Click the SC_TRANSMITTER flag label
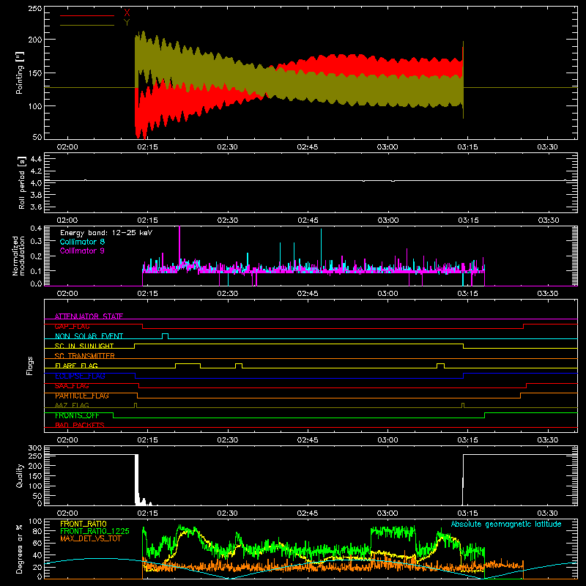This screenshot has width=586, height=586. point(85,356)
